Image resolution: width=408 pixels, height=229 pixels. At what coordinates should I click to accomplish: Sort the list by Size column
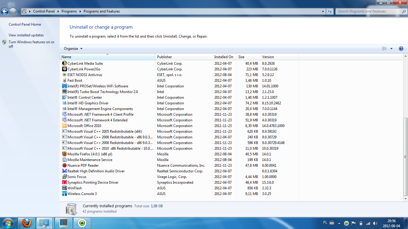click(248, 57)
